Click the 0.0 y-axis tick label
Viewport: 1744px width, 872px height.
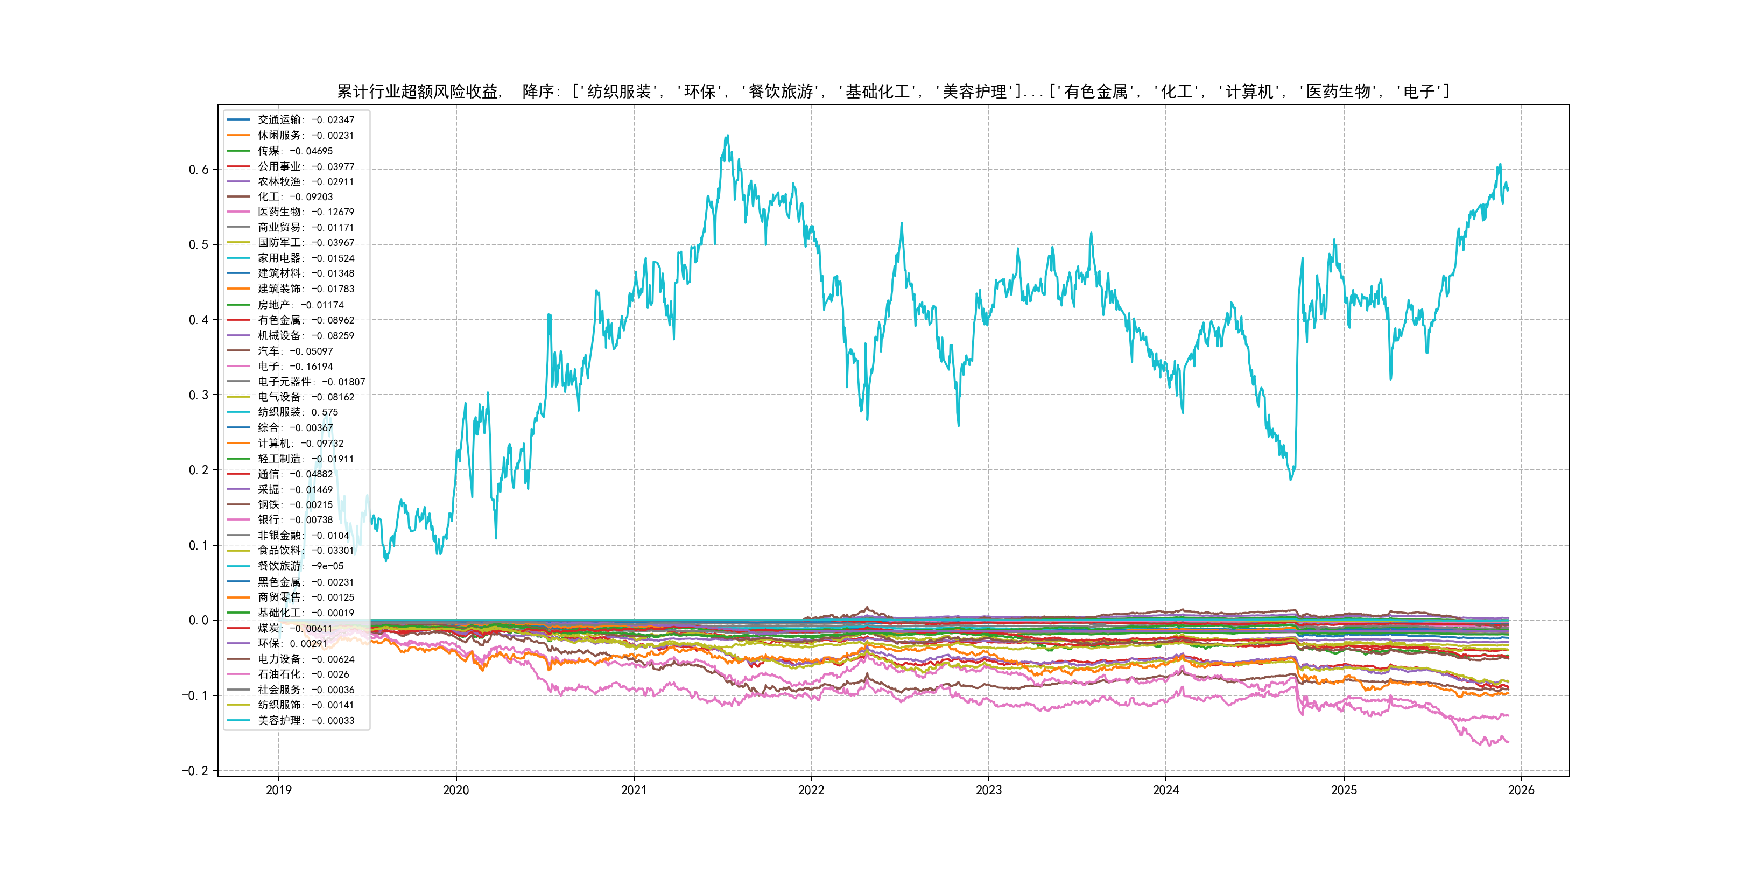(199, 620)
